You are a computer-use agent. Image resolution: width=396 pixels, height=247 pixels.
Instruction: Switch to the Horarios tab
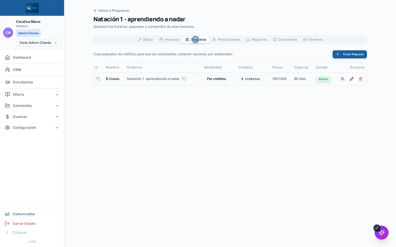click(169, 40)
